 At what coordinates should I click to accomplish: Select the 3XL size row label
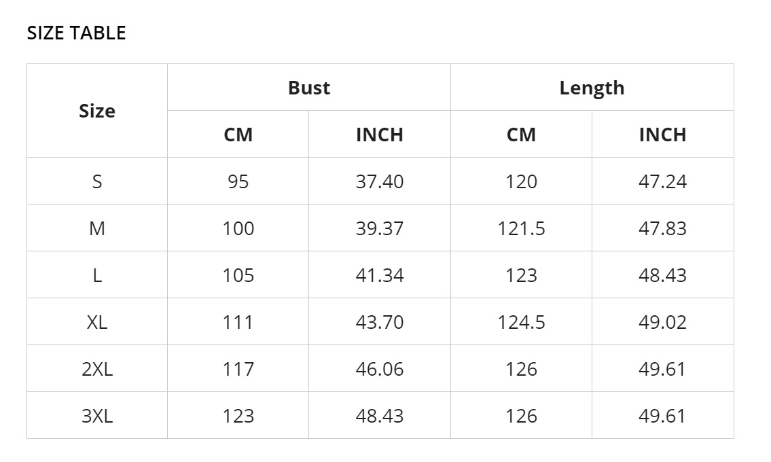(x=97, y=416)
